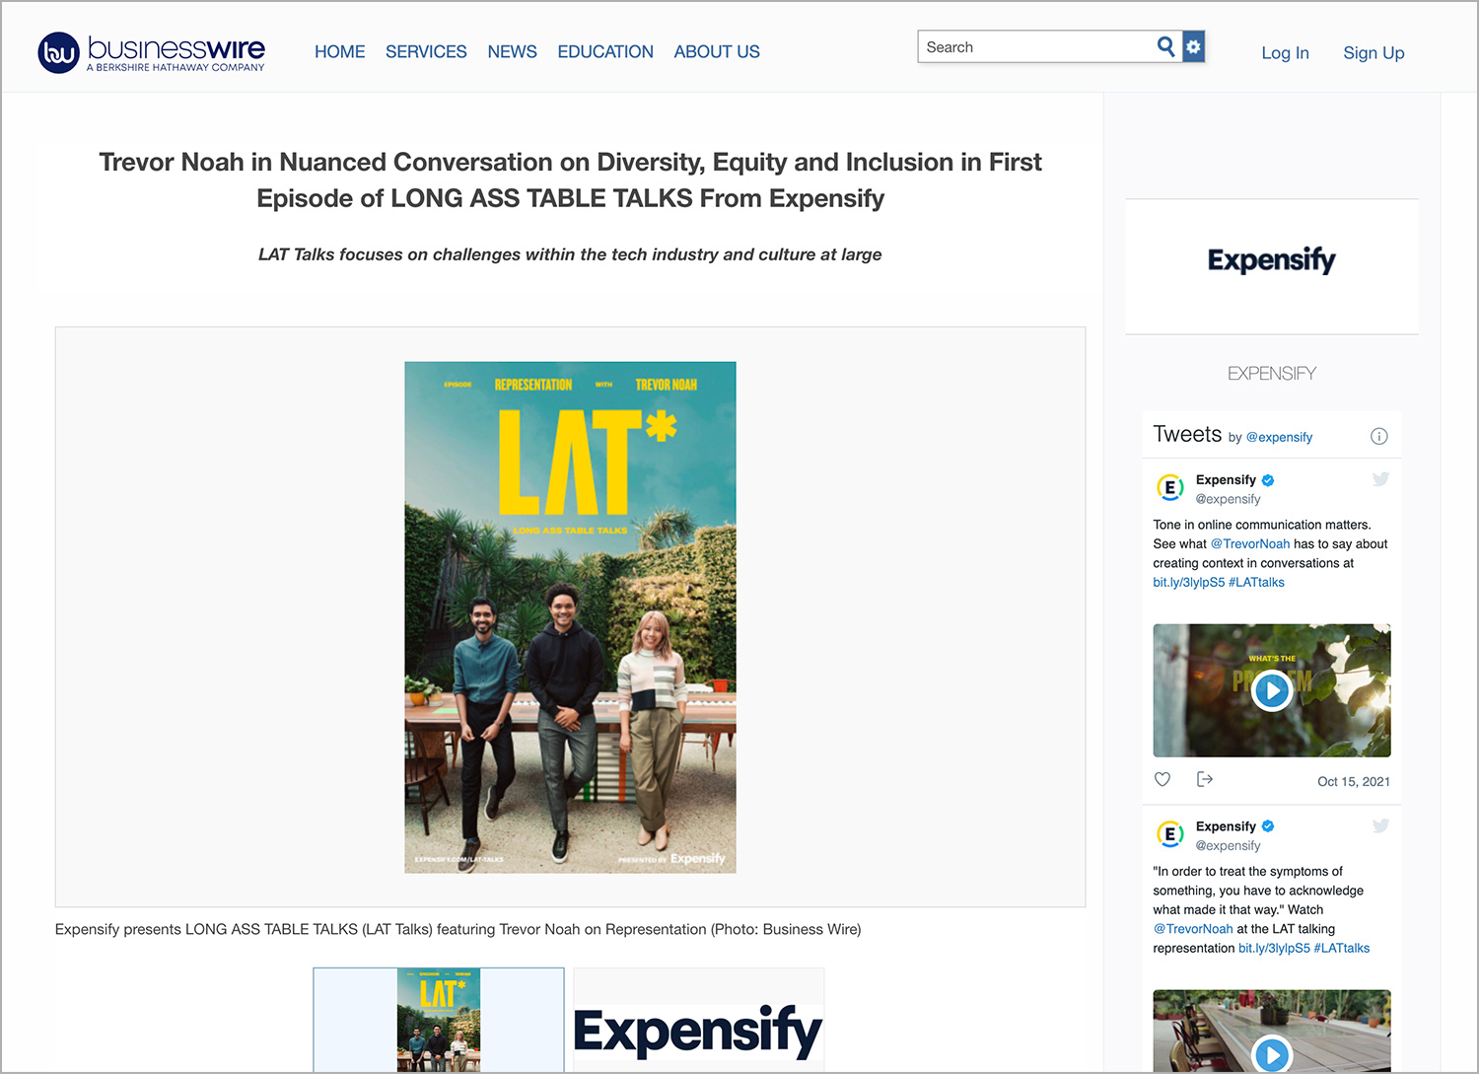Play the first tweet video
The height and width of the screenshot is (1074, 1479).
1272,690
